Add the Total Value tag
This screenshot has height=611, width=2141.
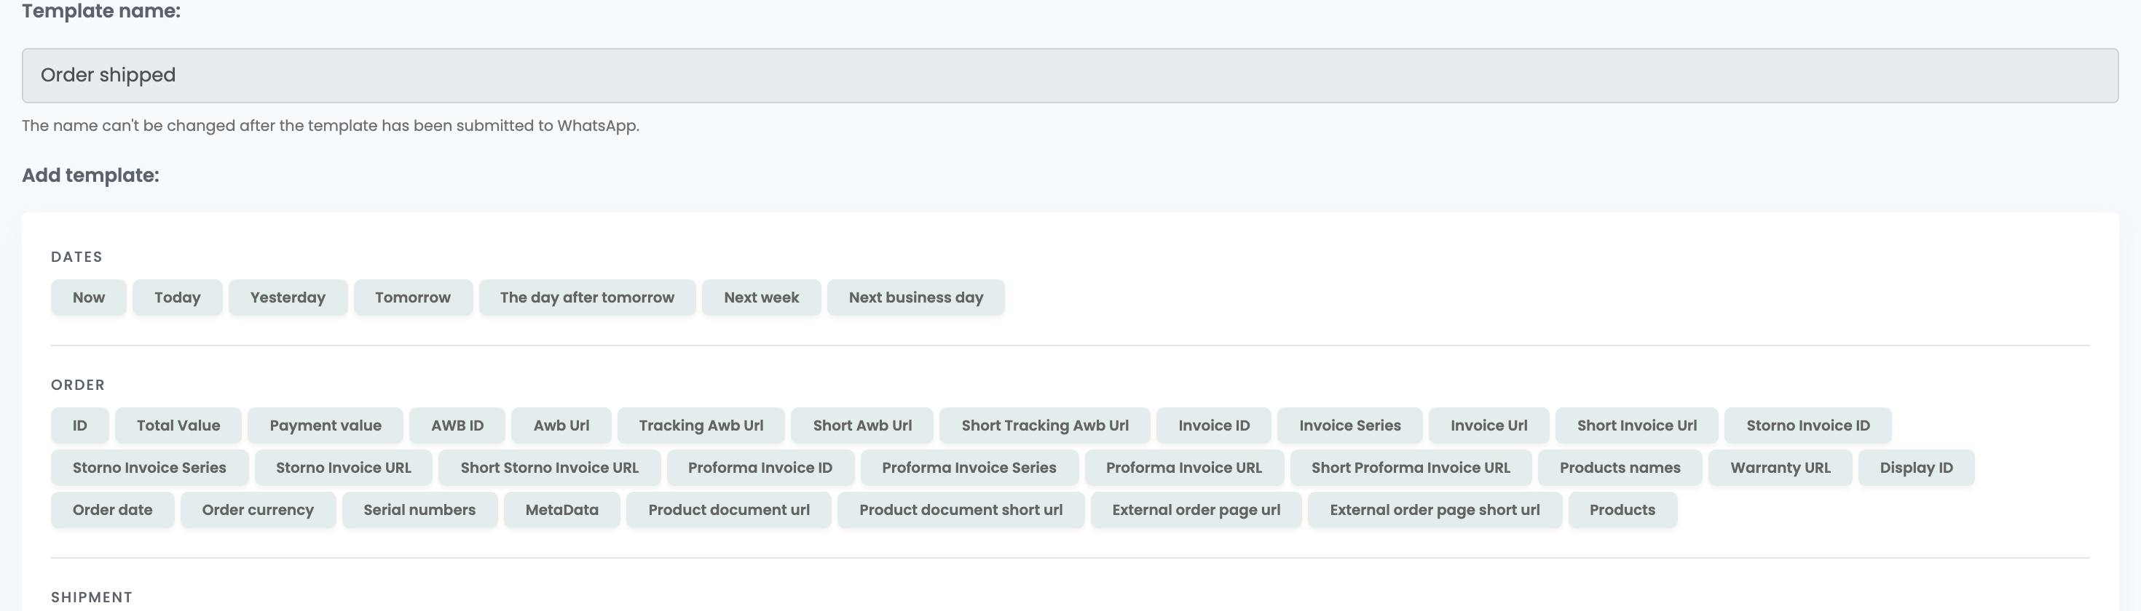tap(178, 425)
